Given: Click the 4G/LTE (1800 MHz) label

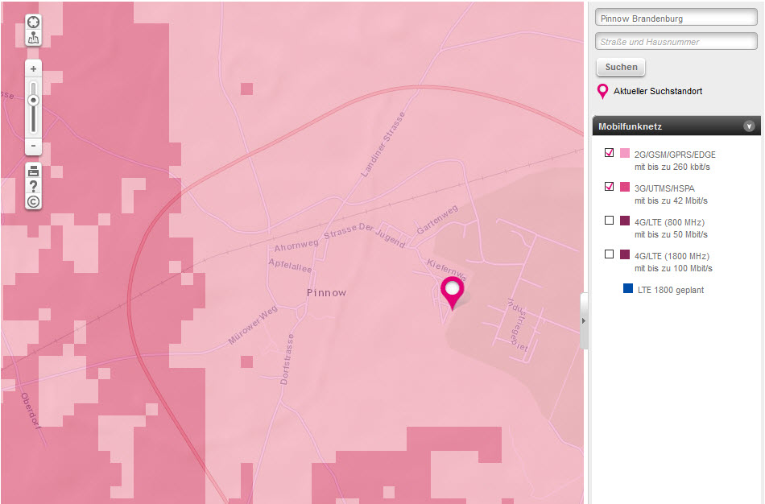Looking at the screenshot, I should 672,256.
